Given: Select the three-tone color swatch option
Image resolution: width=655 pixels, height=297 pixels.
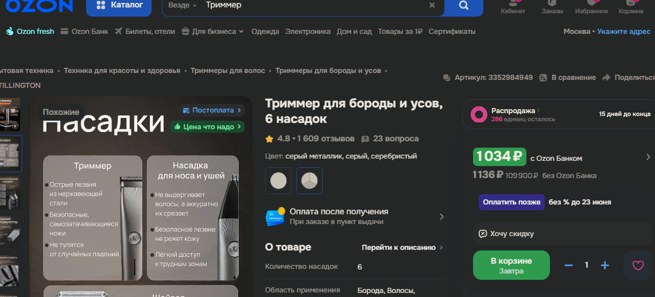Looking at the screenshot, I should 309,180.
